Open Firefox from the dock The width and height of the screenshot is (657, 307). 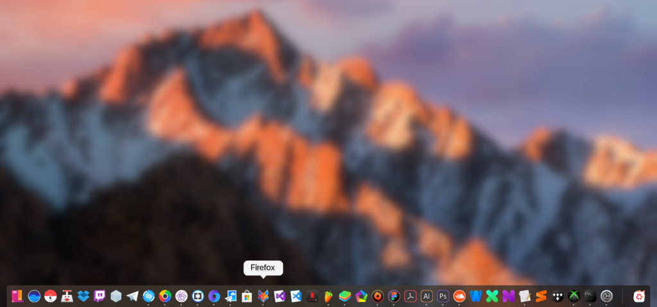click(x=263, y=296)
